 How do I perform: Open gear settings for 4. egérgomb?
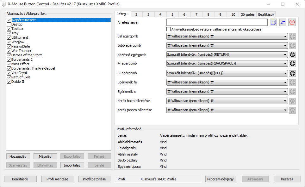pos(292,64)
